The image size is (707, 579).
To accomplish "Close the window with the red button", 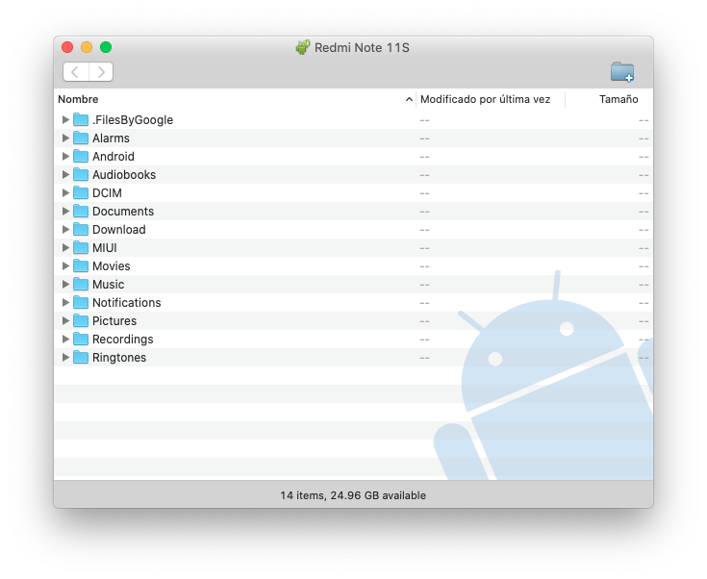I will 67,47.
